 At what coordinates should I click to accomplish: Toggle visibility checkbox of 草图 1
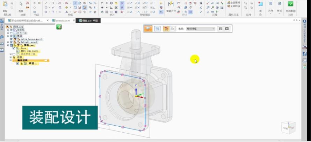pyautogui.click(x=17, y=64)
